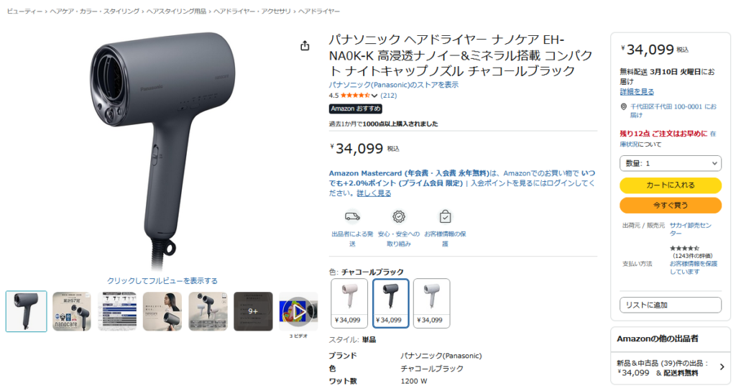The width and height of the screenshot is (736, 386).
Task: Open the Panasonic store link
Action: point(393,85)
